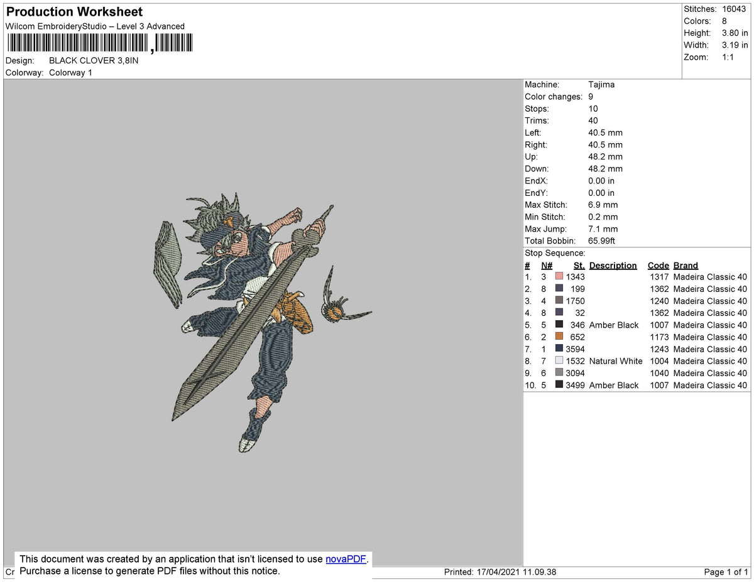
Task: Select the pink swatch in stop row 1
Action: [559, 277]
